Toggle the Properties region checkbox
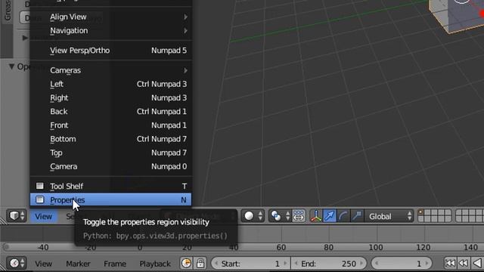Image resolution: width=484 pixels, height=272 pixels. coord(39,199)
